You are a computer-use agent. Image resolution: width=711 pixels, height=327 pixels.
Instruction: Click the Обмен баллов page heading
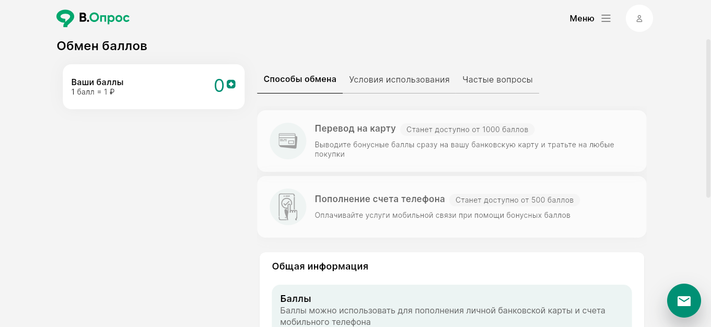(x=102, y=46)
